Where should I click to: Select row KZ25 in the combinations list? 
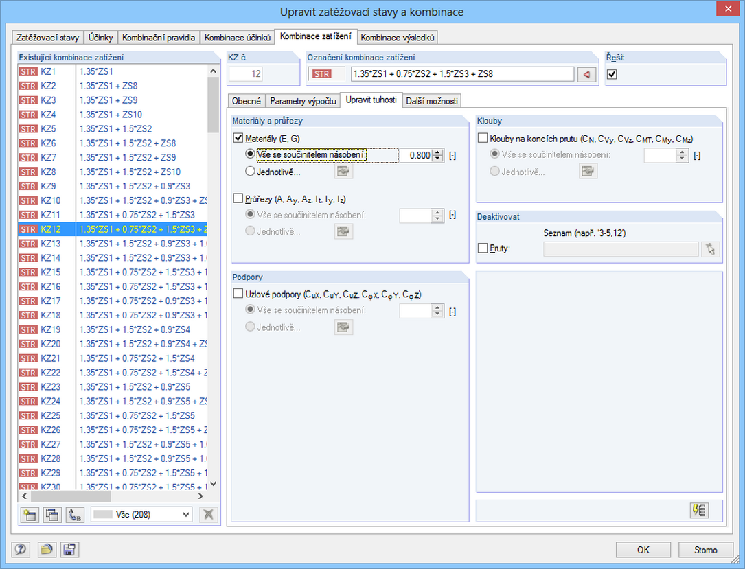(113, 415)
